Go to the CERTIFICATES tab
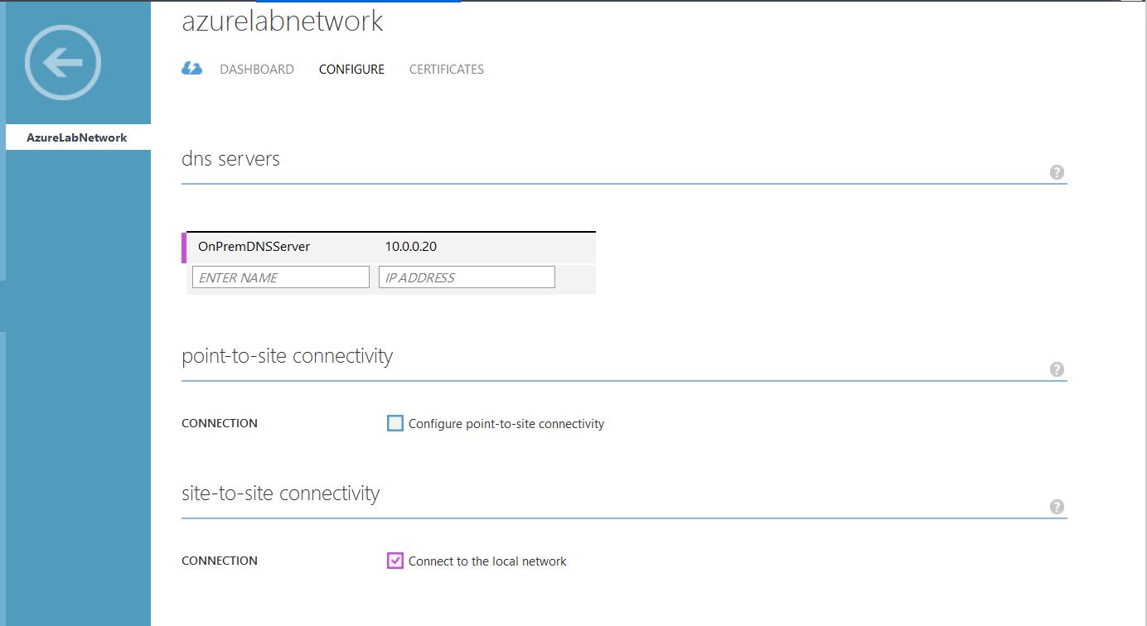The image size is (1147, 626). click(x=446, y=70)
